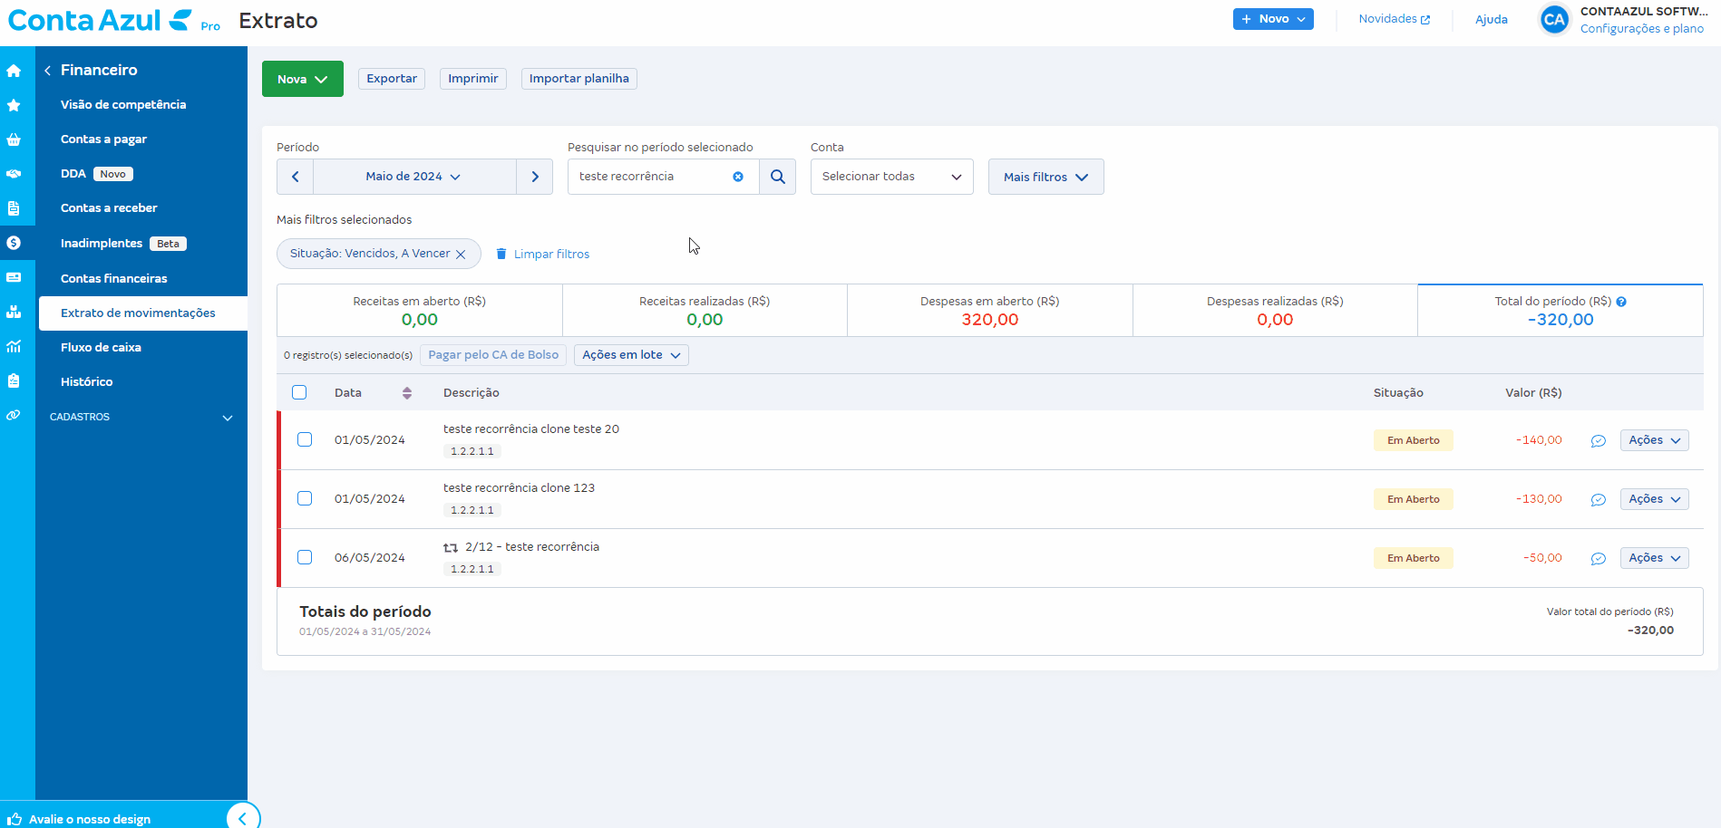Click the home icon in the left sidebar
This screenshot has width=1721, height=828.
pos(14,71)
